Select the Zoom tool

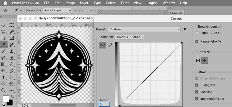pyautogui.click(x=3, y=90)
